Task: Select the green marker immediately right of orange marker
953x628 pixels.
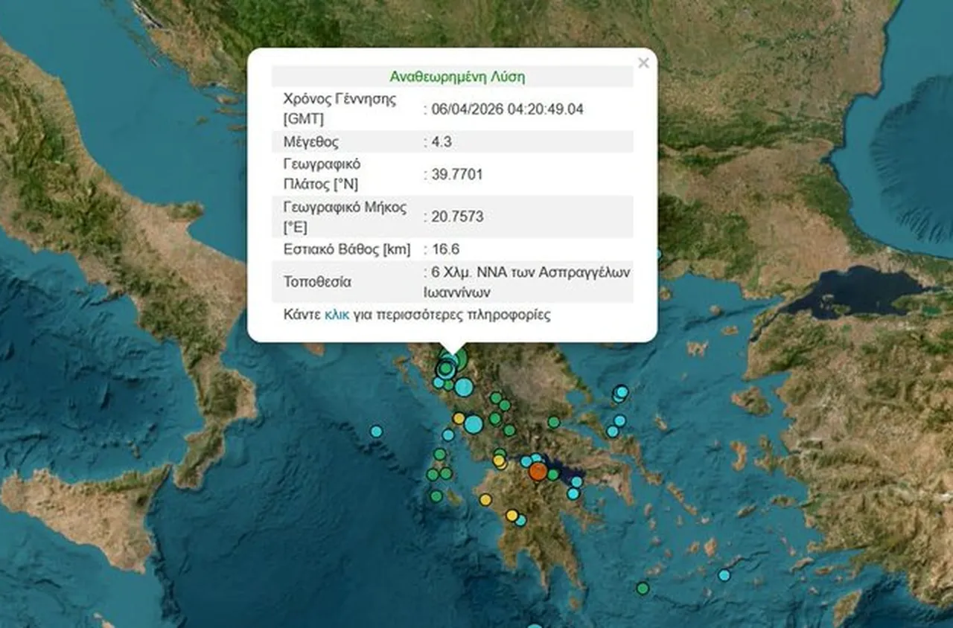Action: 553,475
